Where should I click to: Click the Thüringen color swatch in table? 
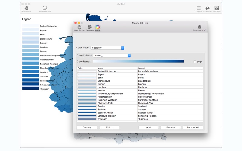87,119
